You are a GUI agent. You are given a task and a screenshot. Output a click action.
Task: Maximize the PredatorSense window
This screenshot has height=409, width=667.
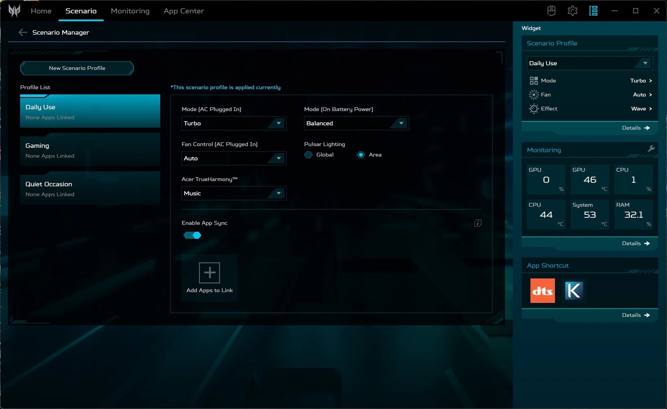point(635,11)
